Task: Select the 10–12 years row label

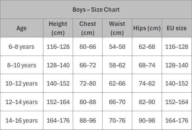Action: (x=21, y=83)
